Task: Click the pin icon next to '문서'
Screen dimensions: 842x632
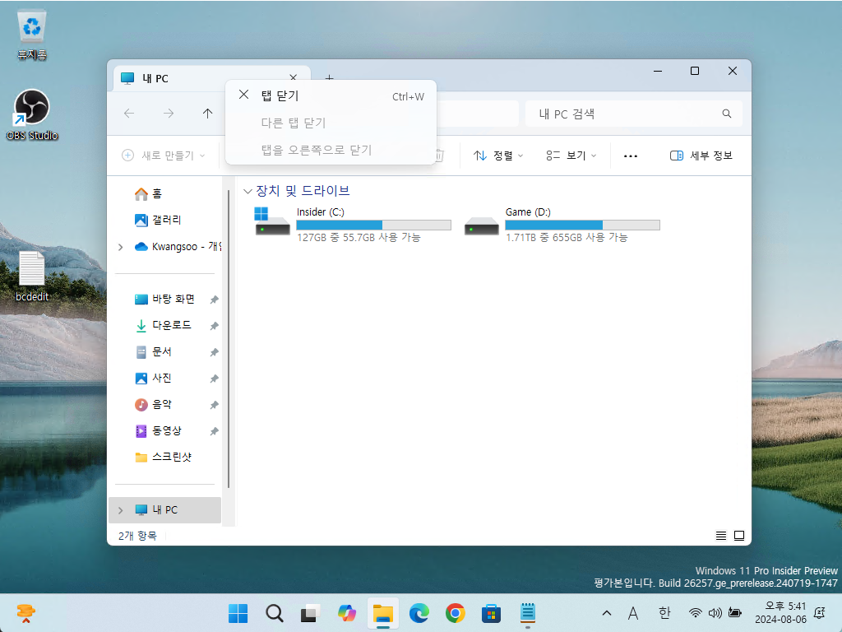Action: click(215, 352)
